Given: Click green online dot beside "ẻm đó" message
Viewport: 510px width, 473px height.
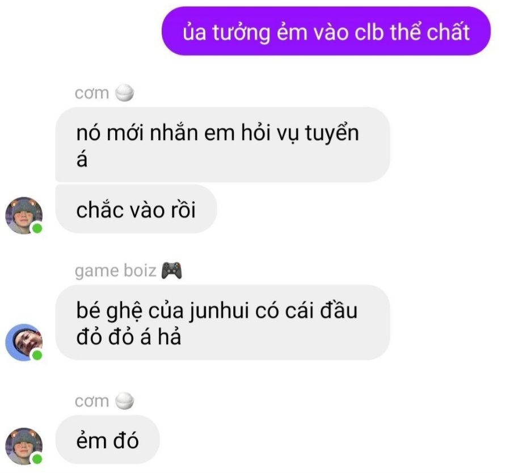Looking at the screenshot, I should pyautogui.click(x=37, y=459).
